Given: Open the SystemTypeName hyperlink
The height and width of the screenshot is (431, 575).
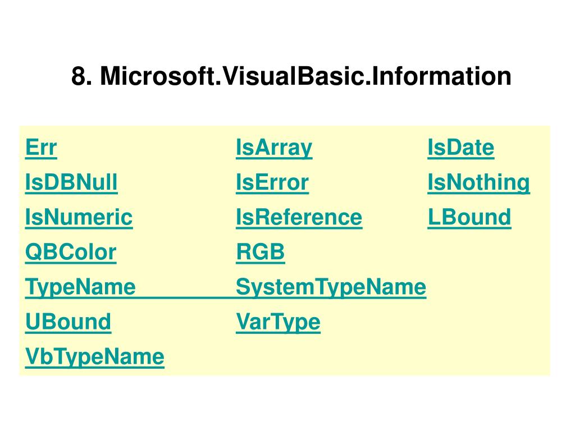Looking at the screenshot, I should (331, 287).
